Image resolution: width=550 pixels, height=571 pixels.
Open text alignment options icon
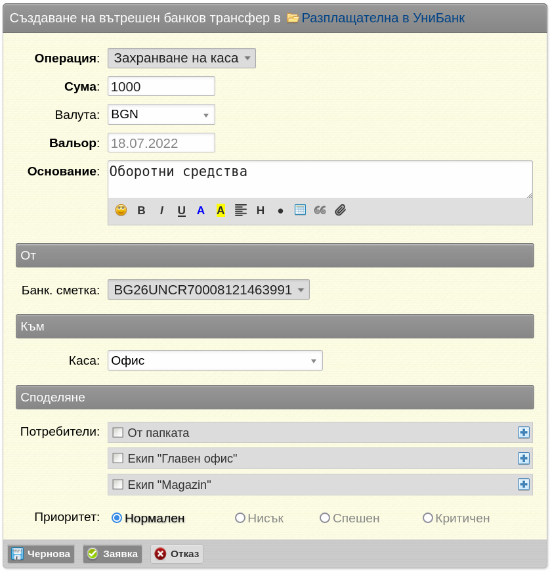[241, 210]
